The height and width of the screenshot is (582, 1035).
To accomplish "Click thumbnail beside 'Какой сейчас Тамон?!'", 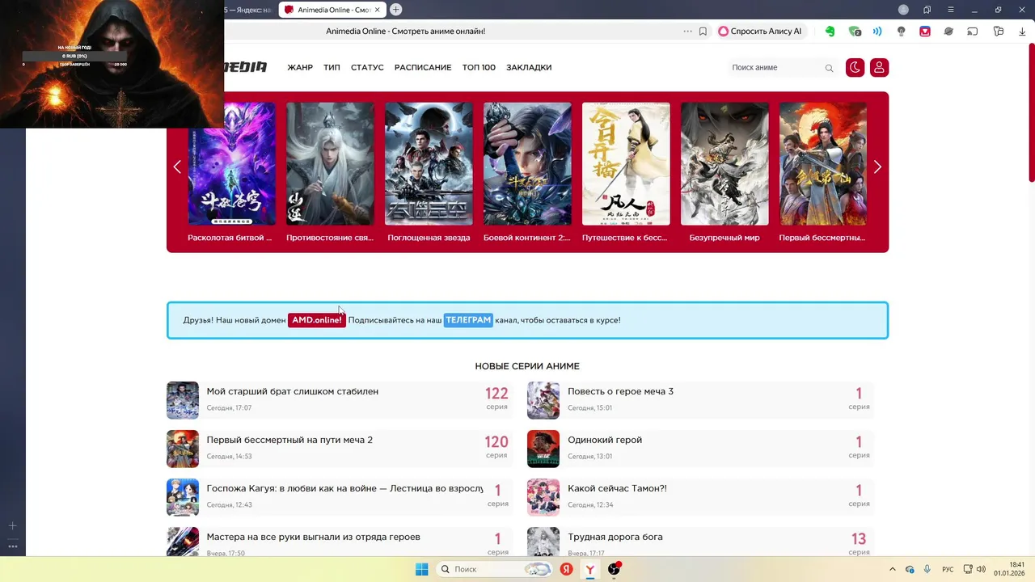I will tap(543, 497).
